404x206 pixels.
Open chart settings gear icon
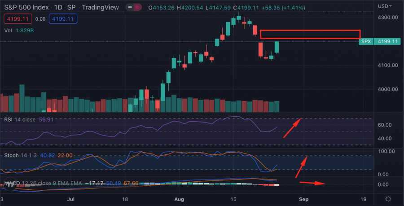click(x=388, y=199)
